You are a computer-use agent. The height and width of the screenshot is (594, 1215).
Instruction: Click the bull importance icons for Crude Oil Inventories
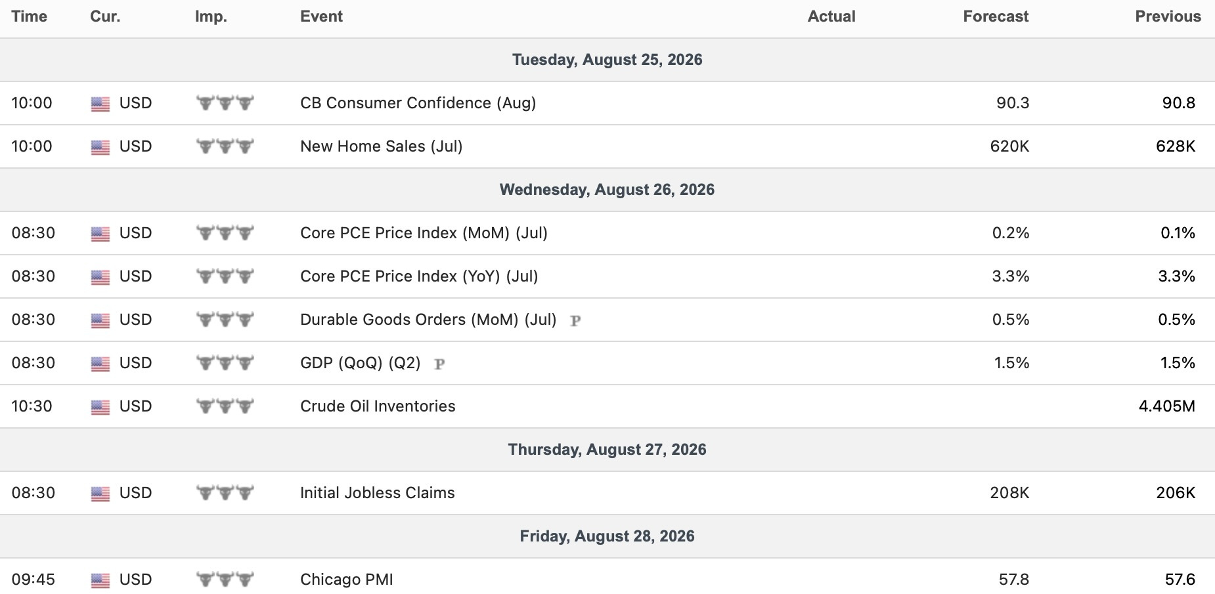[x=225, y=406]
